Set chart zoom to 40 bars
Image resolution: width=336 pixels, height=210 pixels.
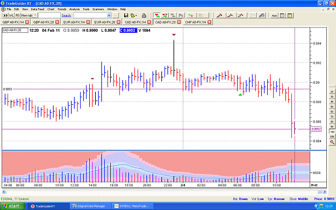click(332, 102)
